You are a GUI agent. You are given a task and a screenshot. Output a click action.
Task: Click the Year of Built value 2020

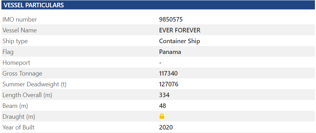coord(166,127)
